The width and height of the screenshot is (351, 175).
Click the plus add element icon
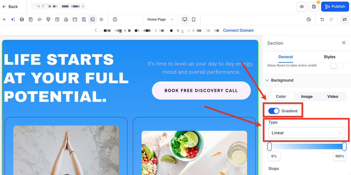click(x=4, y=19)
